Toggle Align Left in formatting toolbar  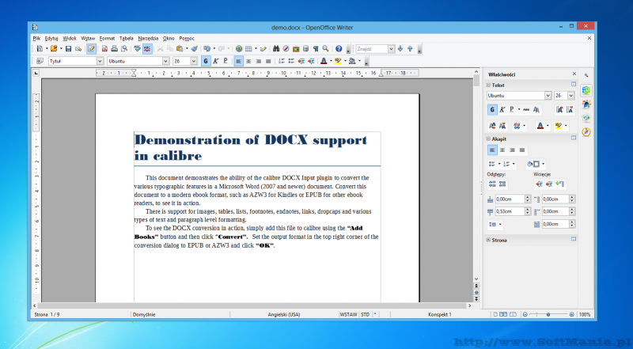tap(239, 61)
